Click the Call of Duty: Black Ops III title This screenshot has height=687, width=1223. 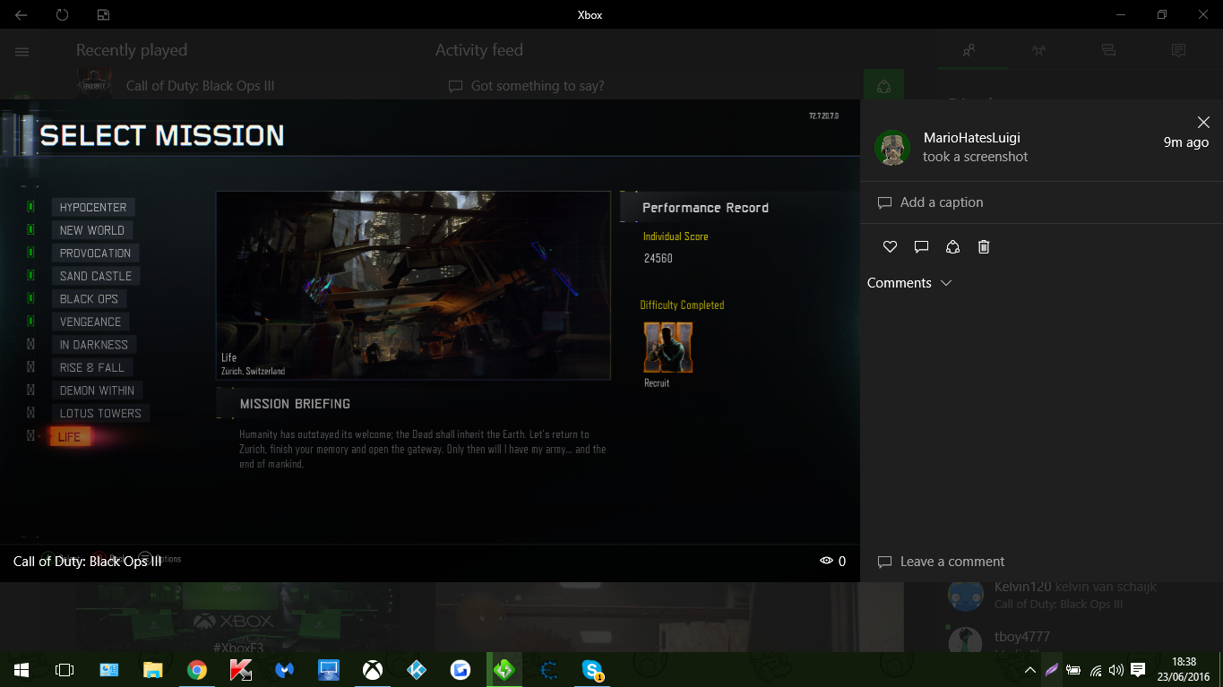pos(87,562)
